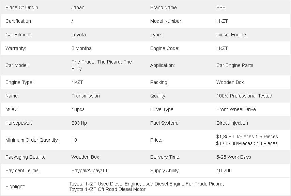This screenshot has height=196, width=291.
Task: Select 100% Professional Tested quality text
Action: [244, 96]
